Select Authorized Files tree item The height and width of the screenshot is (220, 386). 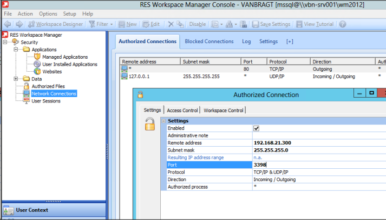tap(48, 86)
